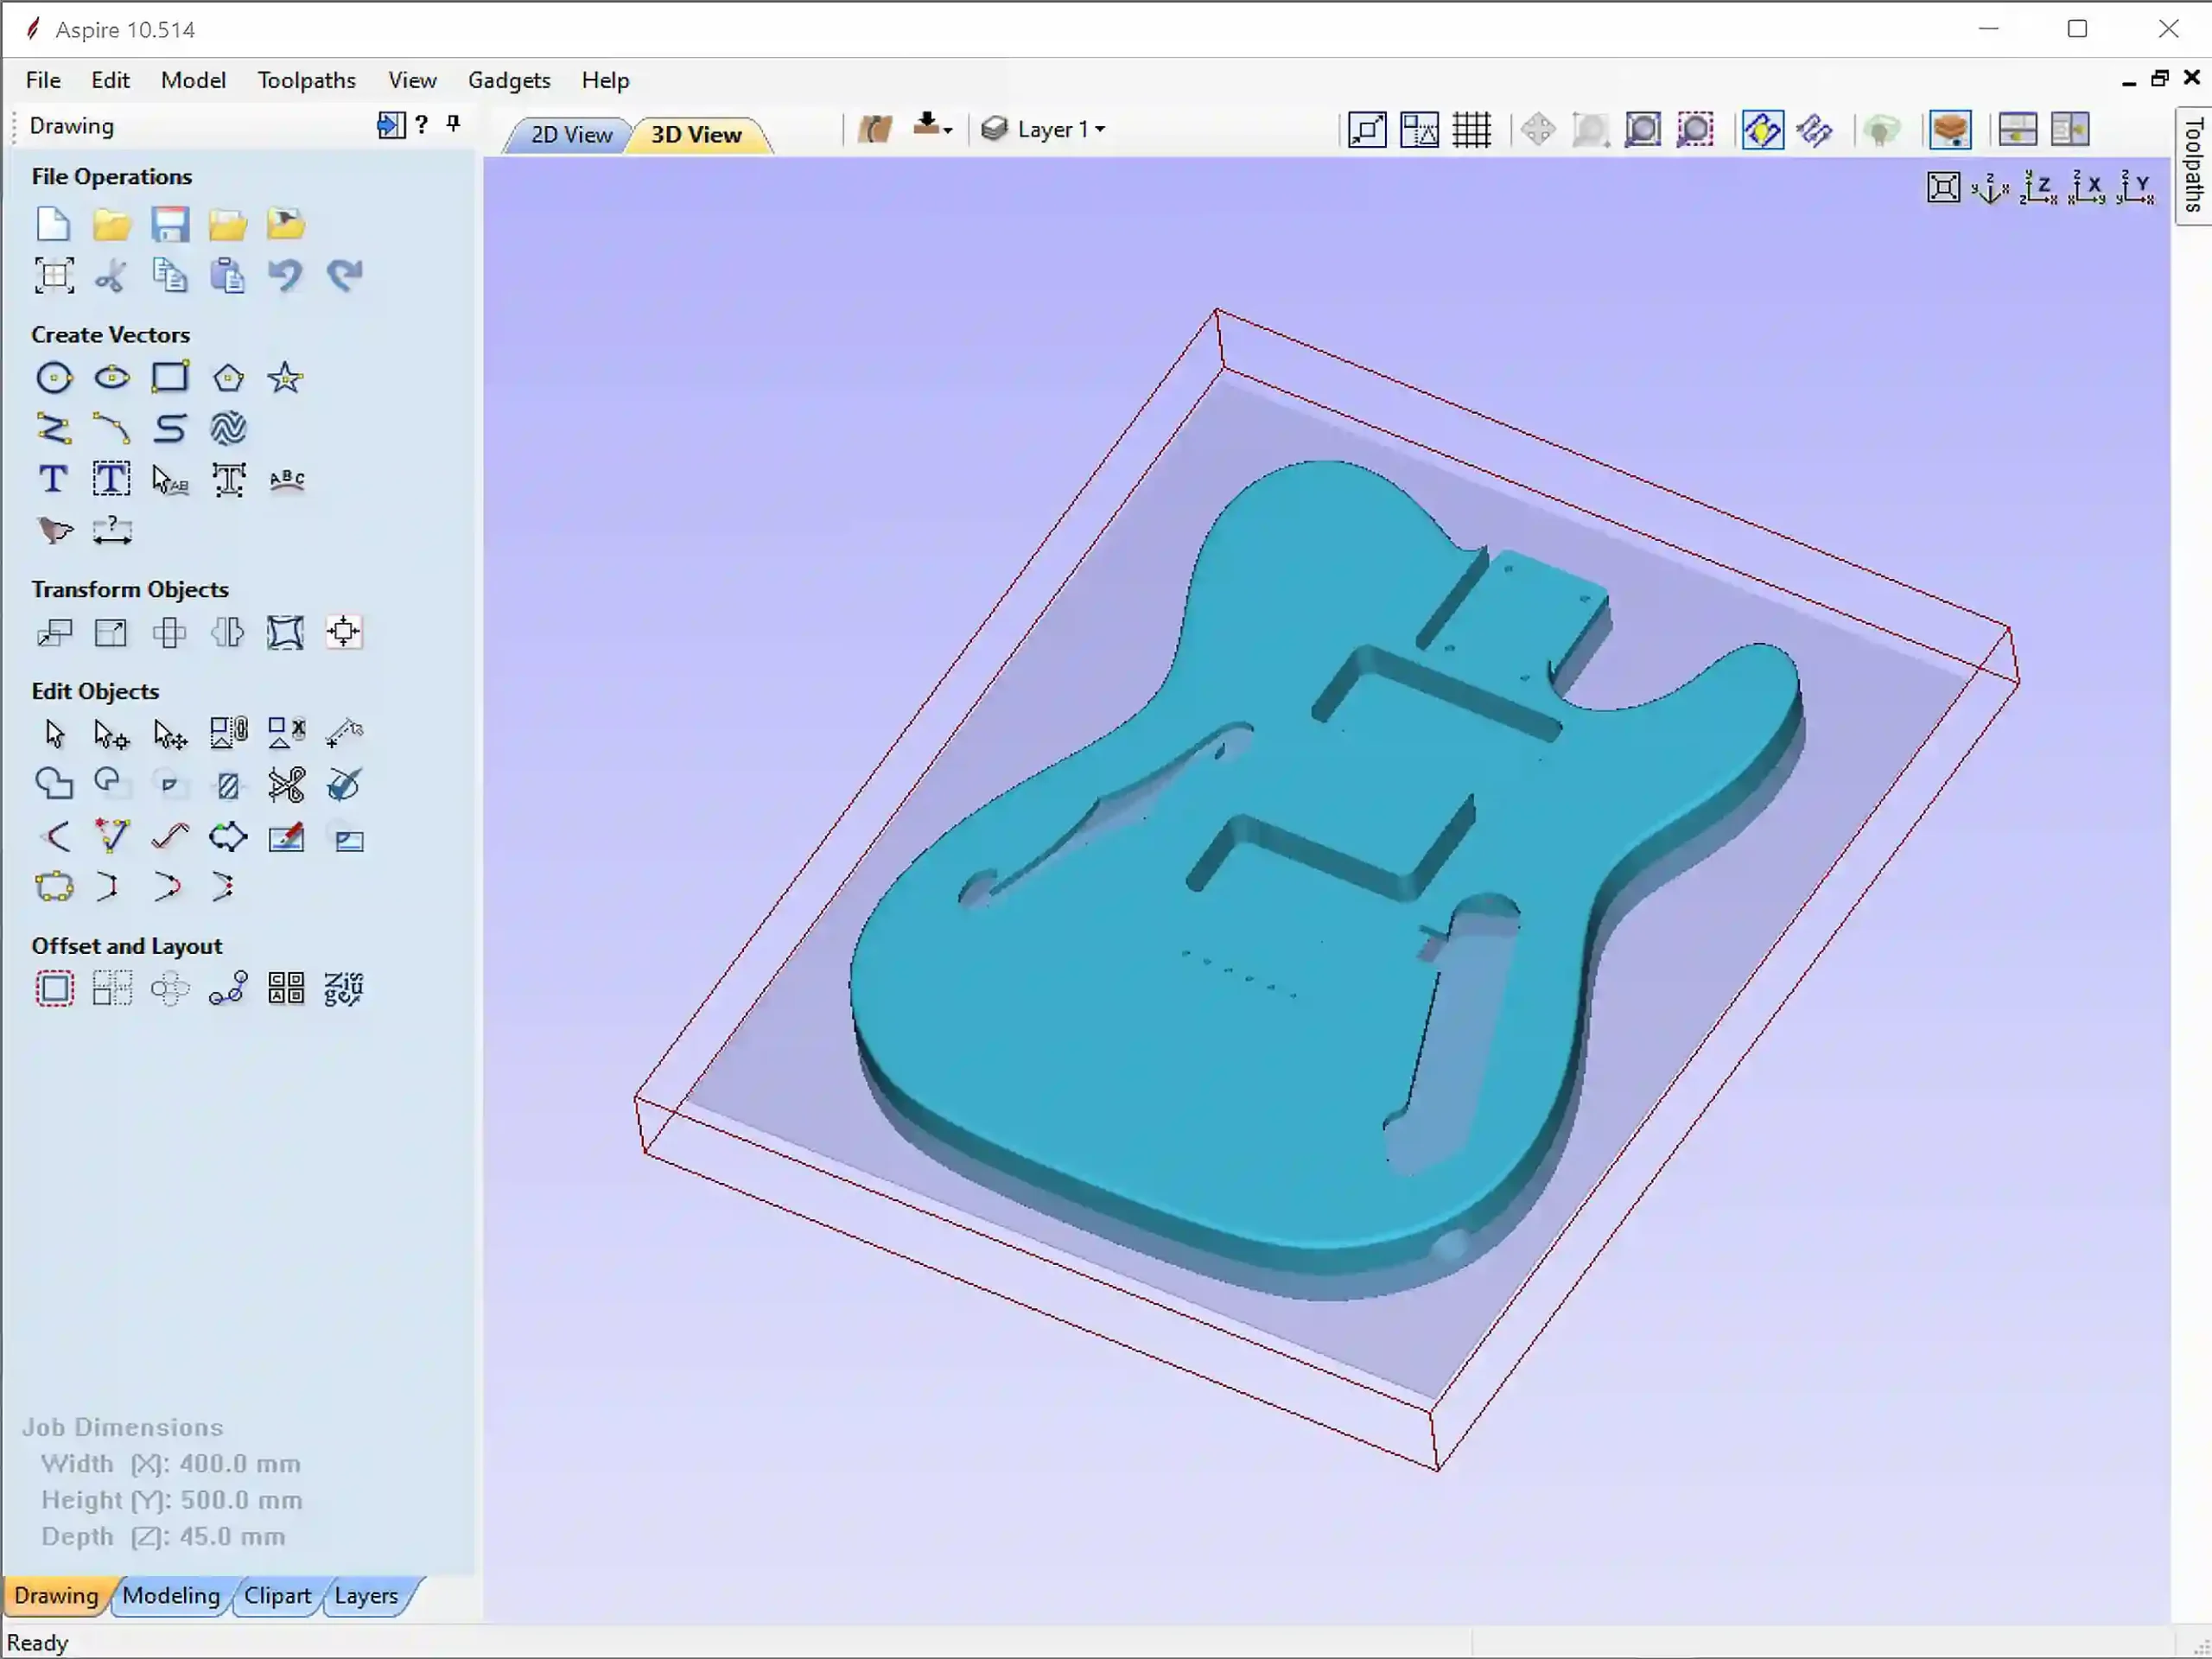This screenshot has height=1659, width=2212.
Task: Select the Draw Circle tool
Action: coord(54,378)
